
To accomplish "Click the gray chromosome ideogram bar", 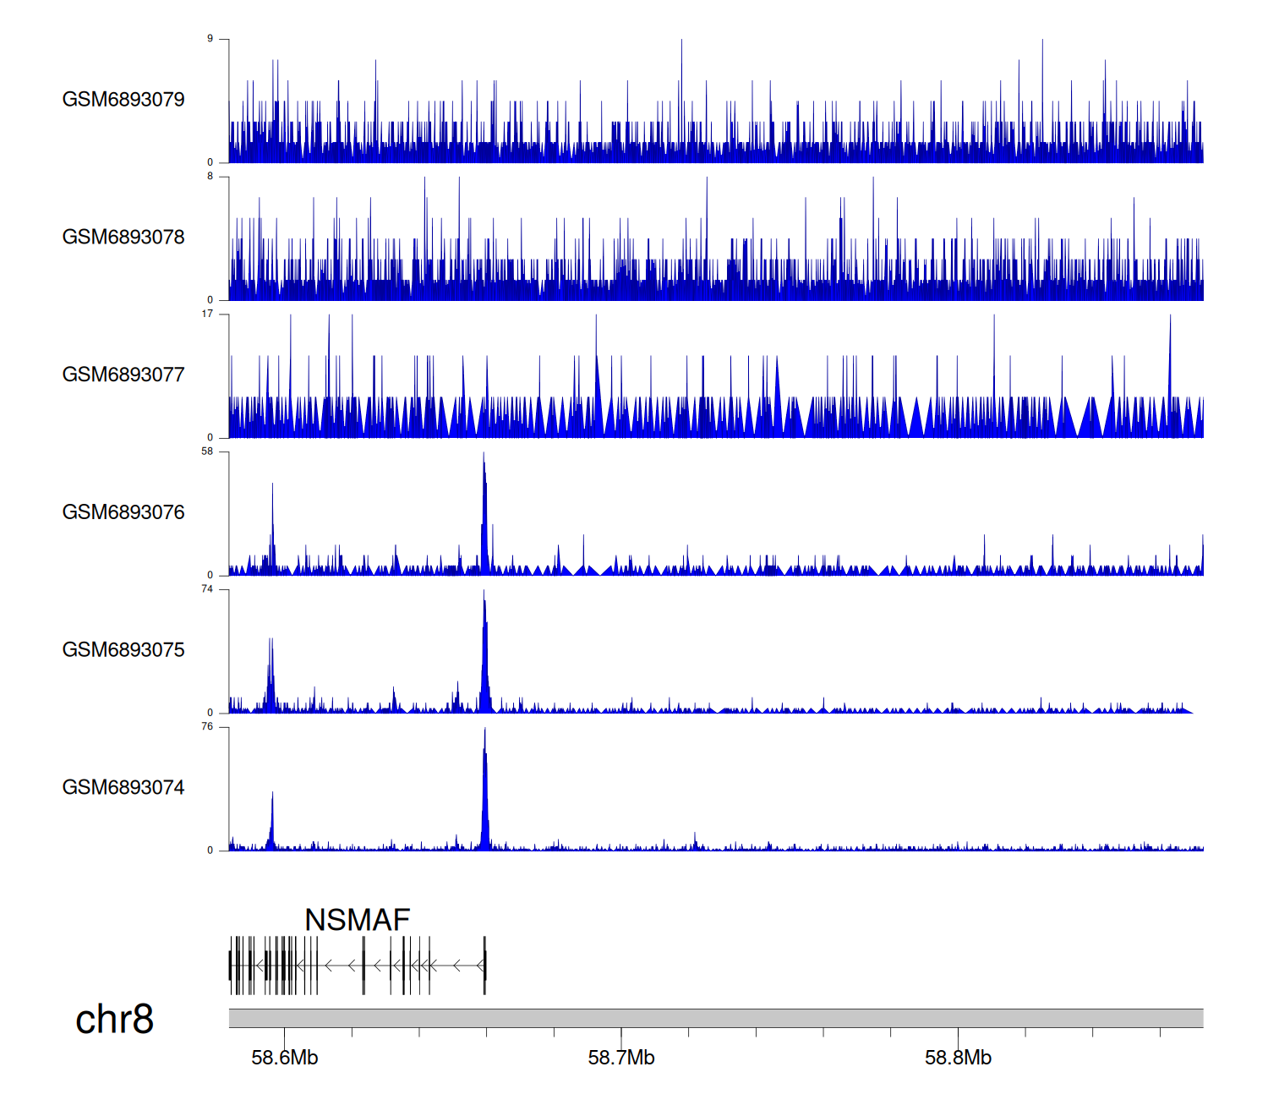I will [715, 1018].
